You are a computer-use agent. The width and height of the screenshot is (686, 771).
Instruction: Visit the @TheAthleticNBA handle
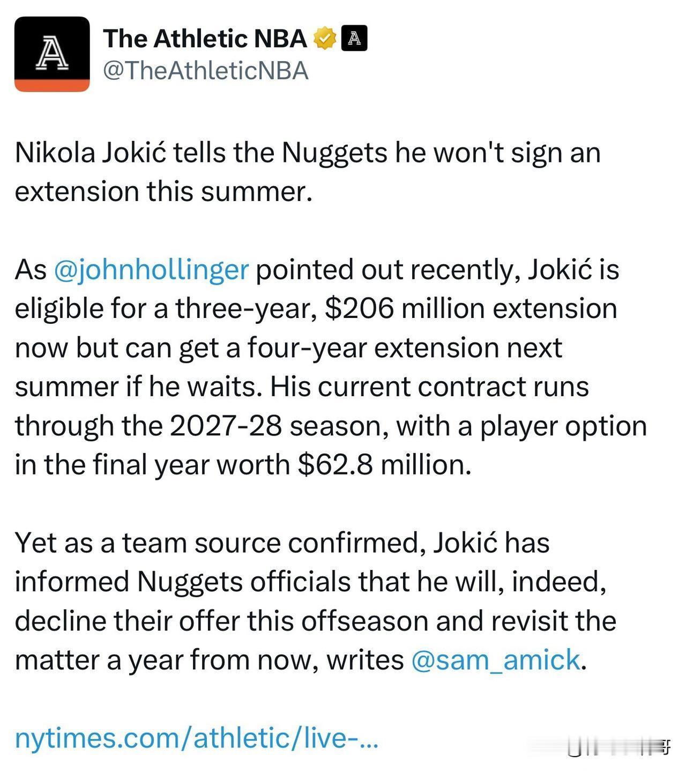point(206,71)
